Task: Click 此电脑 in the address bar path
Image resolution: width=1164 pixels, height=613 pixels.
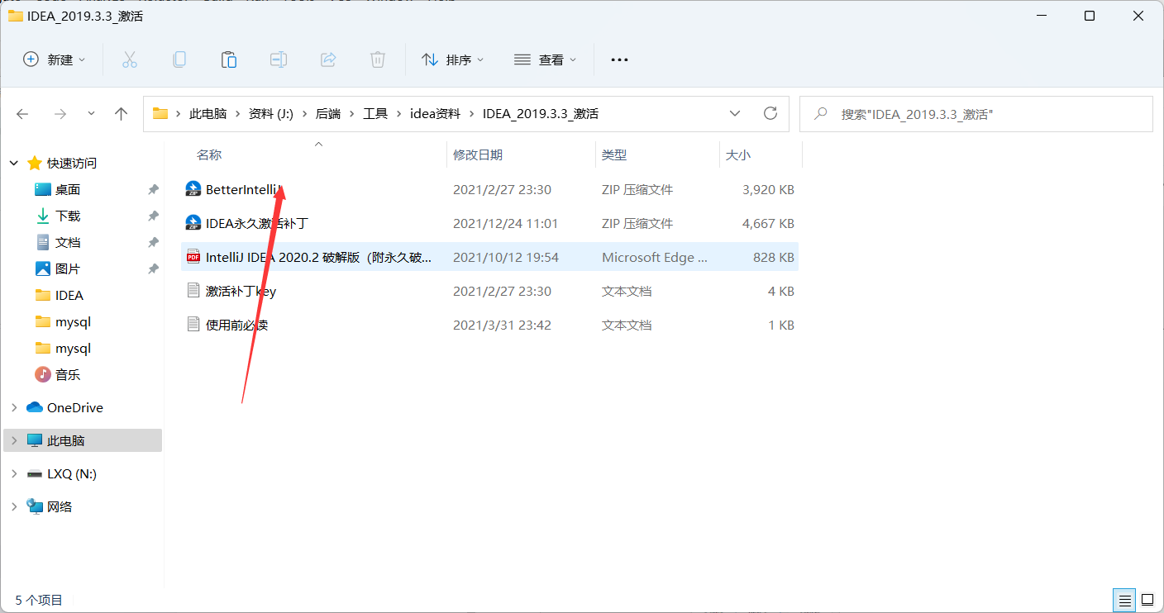Action: (x=208, y=114)
